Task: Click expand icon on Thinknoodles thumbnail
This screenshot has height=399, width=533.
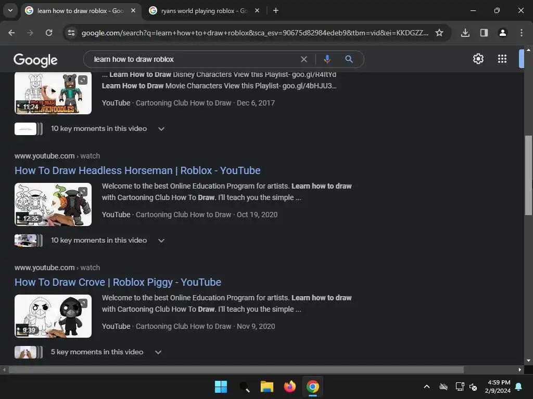Action: (83, 80)
